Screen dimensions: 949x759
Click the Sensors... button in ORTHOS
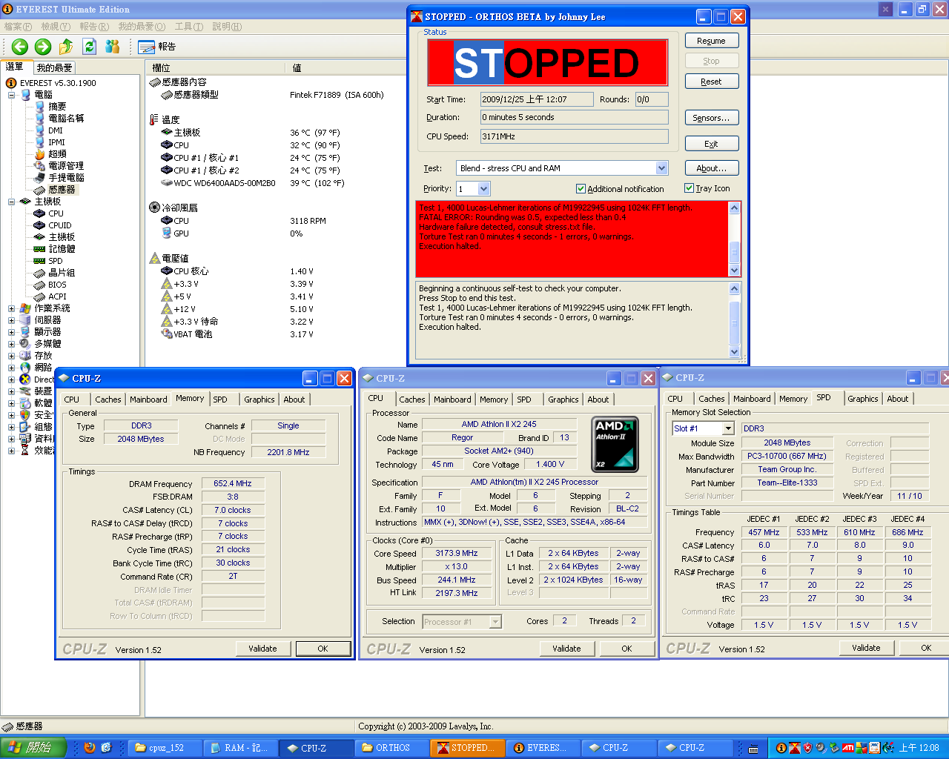710,118
